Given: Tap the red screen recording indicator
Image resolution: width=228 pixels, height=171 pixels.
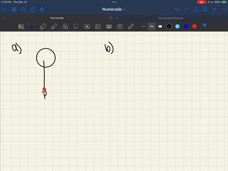Looking at the screenshot, I should click(201, 2).
